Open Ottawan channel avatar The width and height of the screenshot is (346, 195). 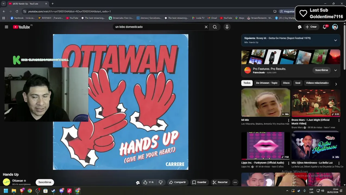point(7,182)
